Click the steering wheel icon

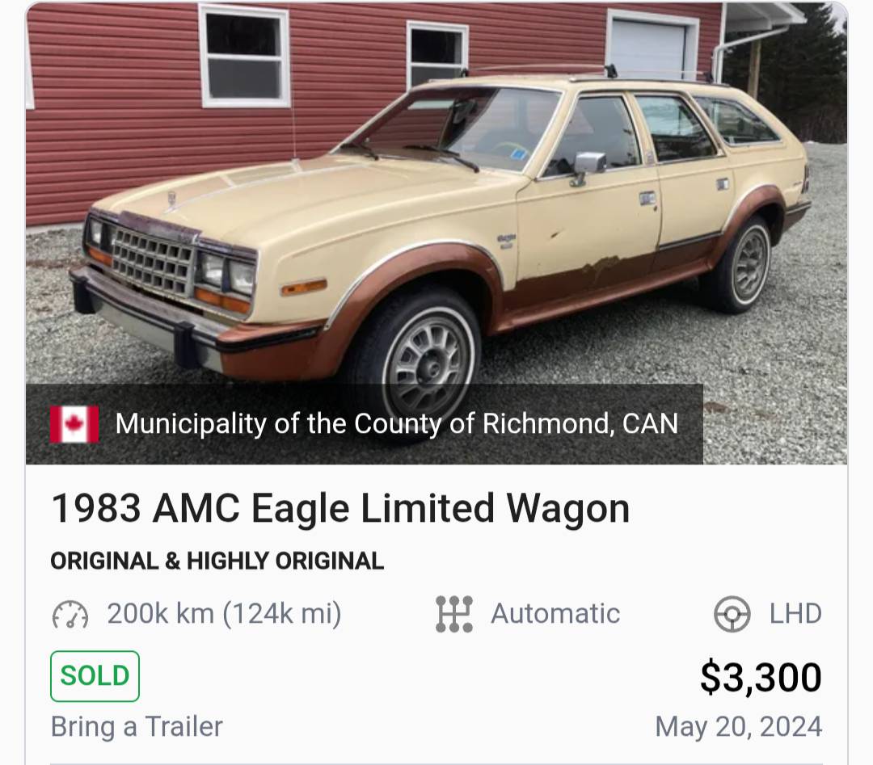pyautogui.click(x=732, y=615)
